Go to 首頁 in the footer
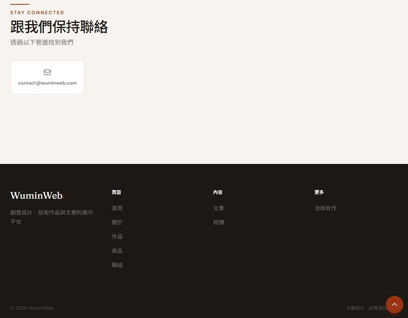This screenshot has height=318, width=408. click(x=117, y=208)
